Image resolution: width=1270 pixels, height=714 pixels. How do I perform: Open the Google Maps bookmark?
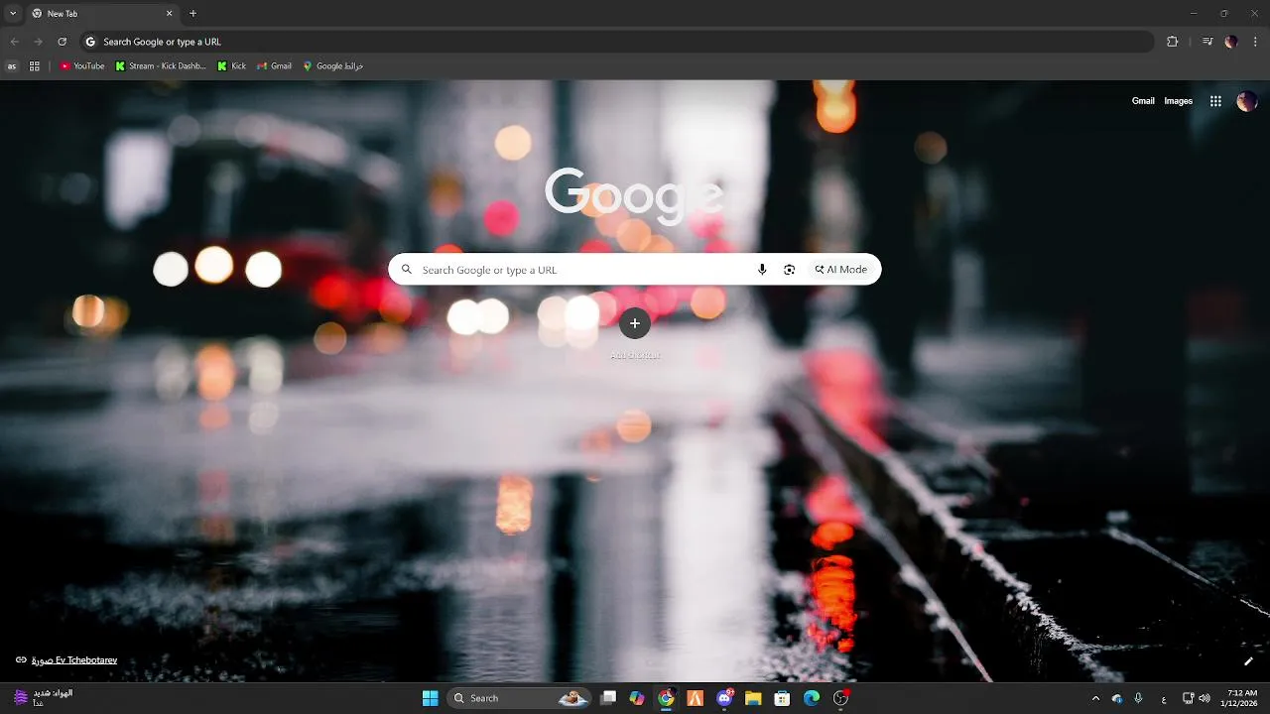[333, 66]
